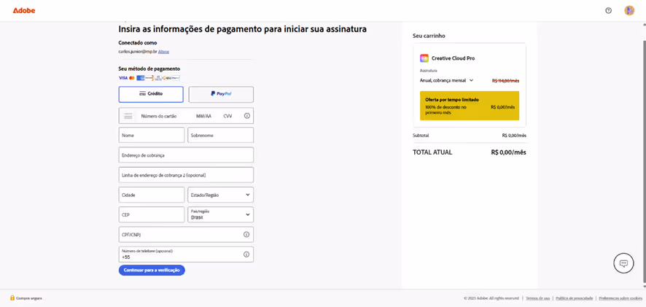Click the Compra segura lock icon

coord(12,298)
